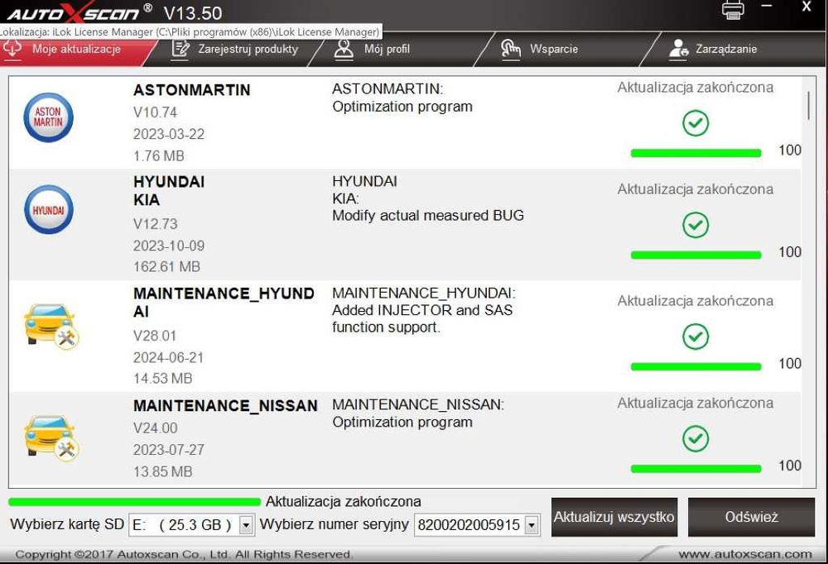Click the date 2023-10-09
The height and width of the screenshot is (564, 828).
coord(168,246)
